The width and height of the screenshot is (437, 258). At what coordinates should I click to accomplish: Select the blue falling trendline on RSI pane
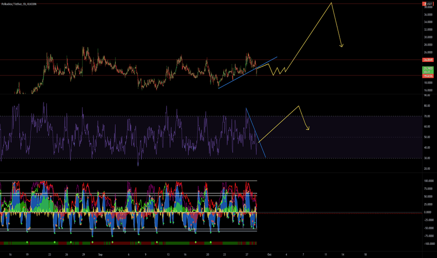pyautogui.click(x=256, y=133)
